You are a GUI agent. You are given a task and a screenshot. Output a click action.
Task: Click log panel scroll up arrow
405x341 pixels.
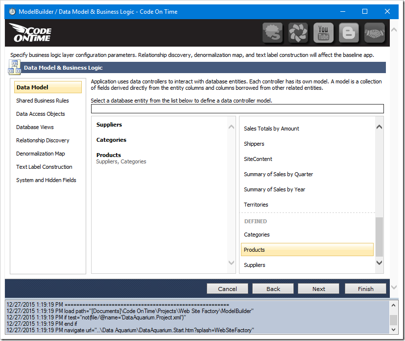point(393,305)
